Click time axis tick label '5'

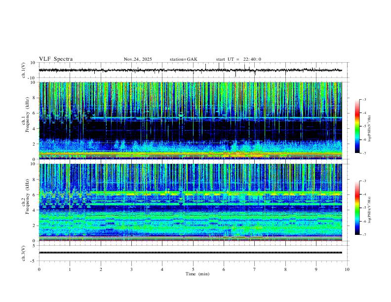point(193,269)
